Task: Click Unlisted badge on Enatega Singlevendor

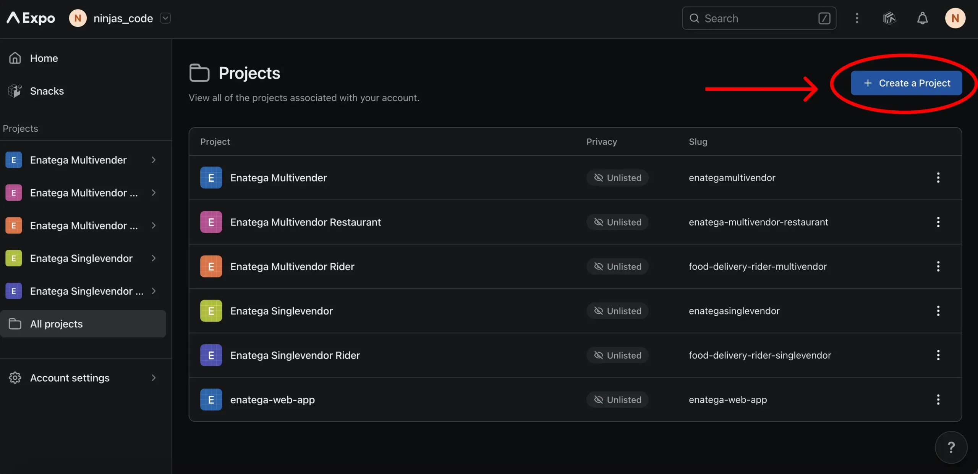Action: click(617, 311)
